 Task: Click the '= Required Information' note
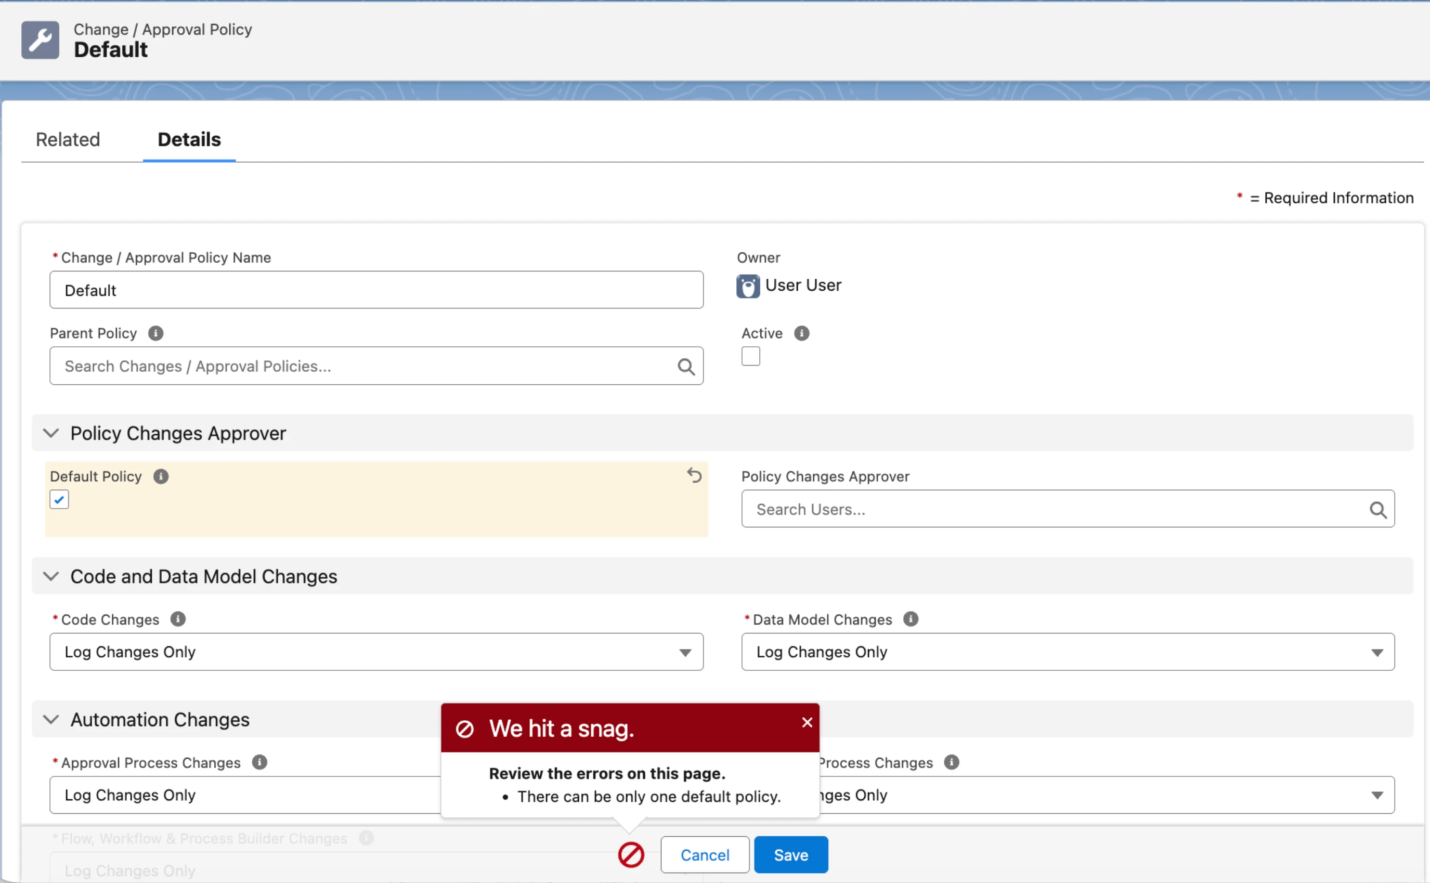[1331, 198]
